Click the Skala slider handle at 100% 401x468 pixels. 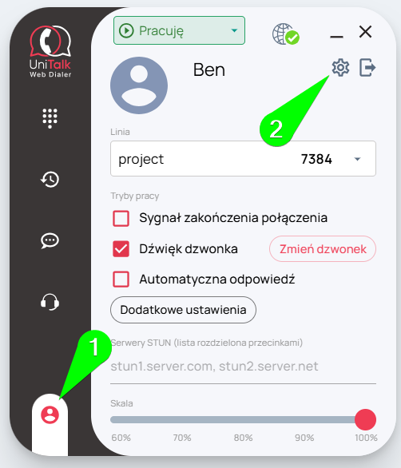click(365, 419)
